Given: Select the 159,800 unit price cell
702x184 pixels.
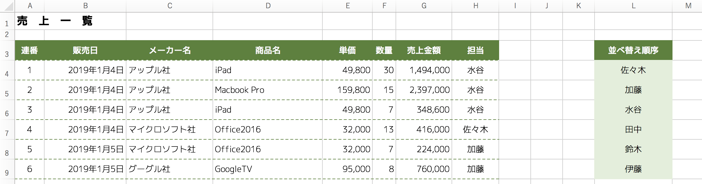Looking at the screenshot, I should pos(347,90).
